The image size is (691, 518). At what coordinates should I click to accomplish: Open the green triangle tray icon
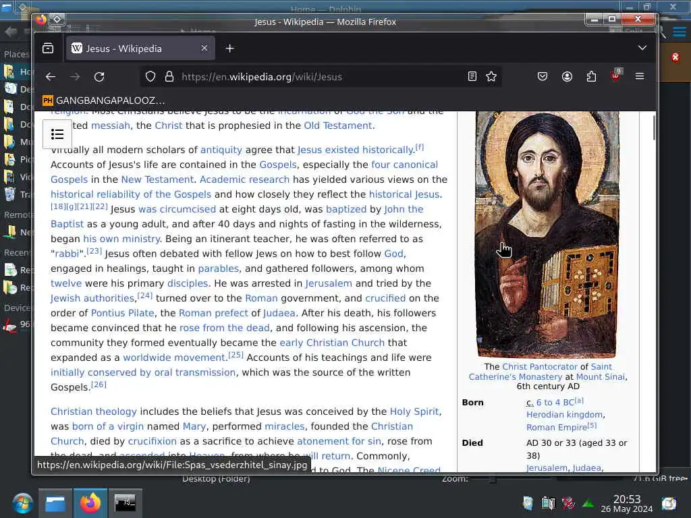[588, 503]
